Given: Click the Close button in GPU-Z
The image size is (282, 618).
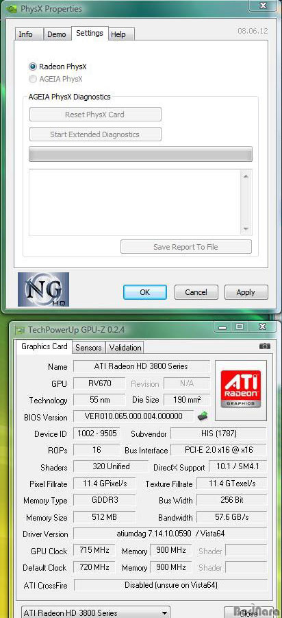Looking at the screenshot, I should tap(248, 613).
